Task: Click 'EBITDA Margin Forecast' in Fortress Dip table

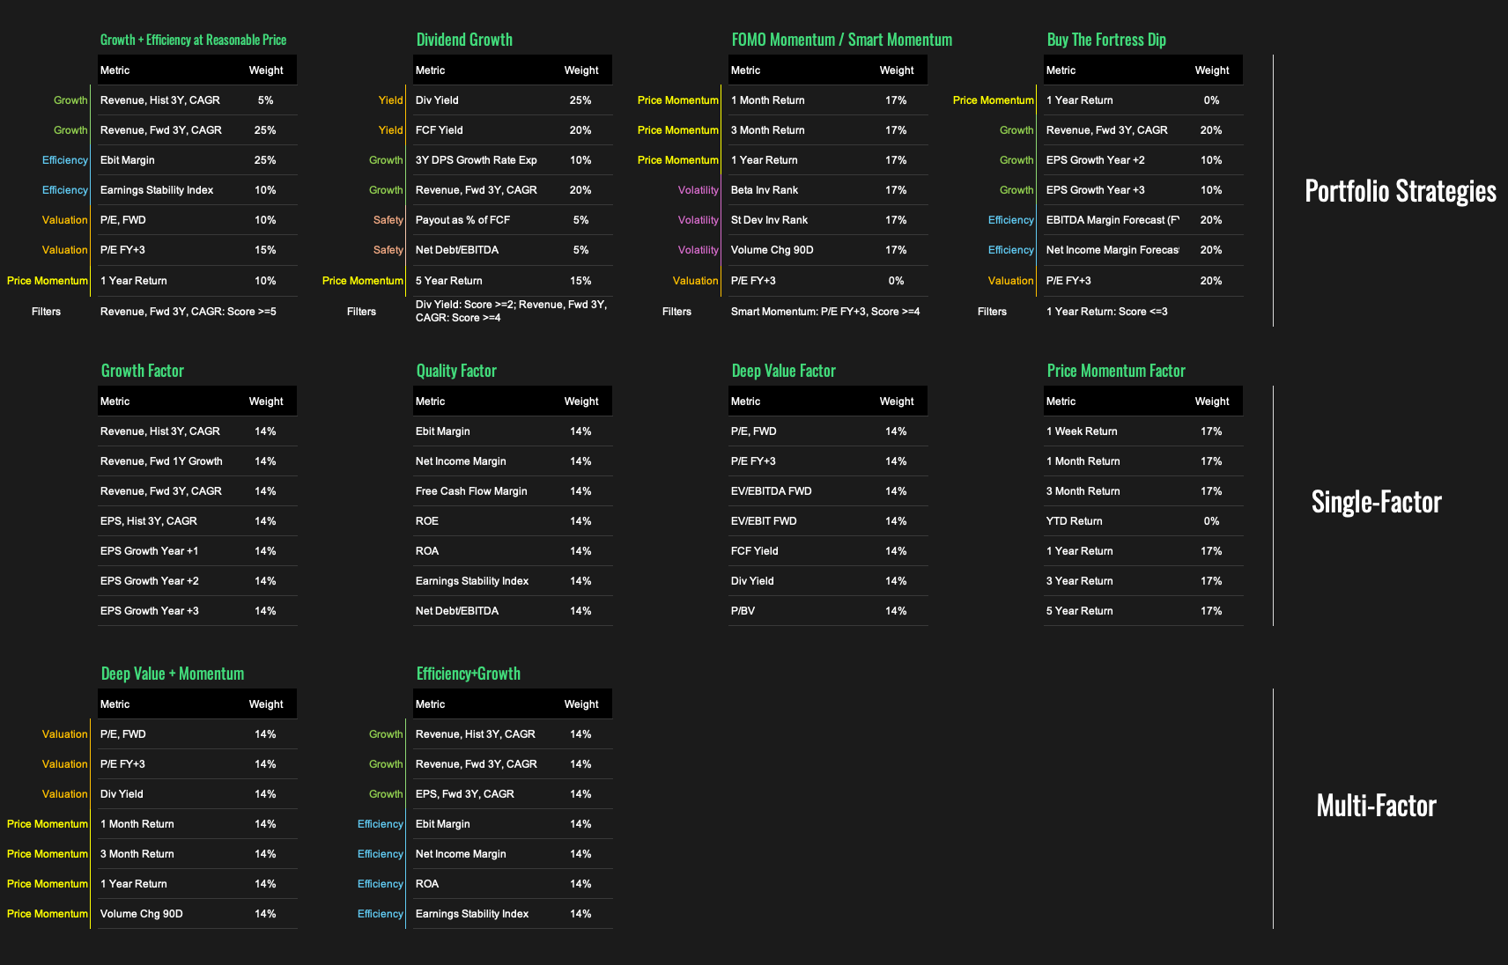Action: 1113,220
